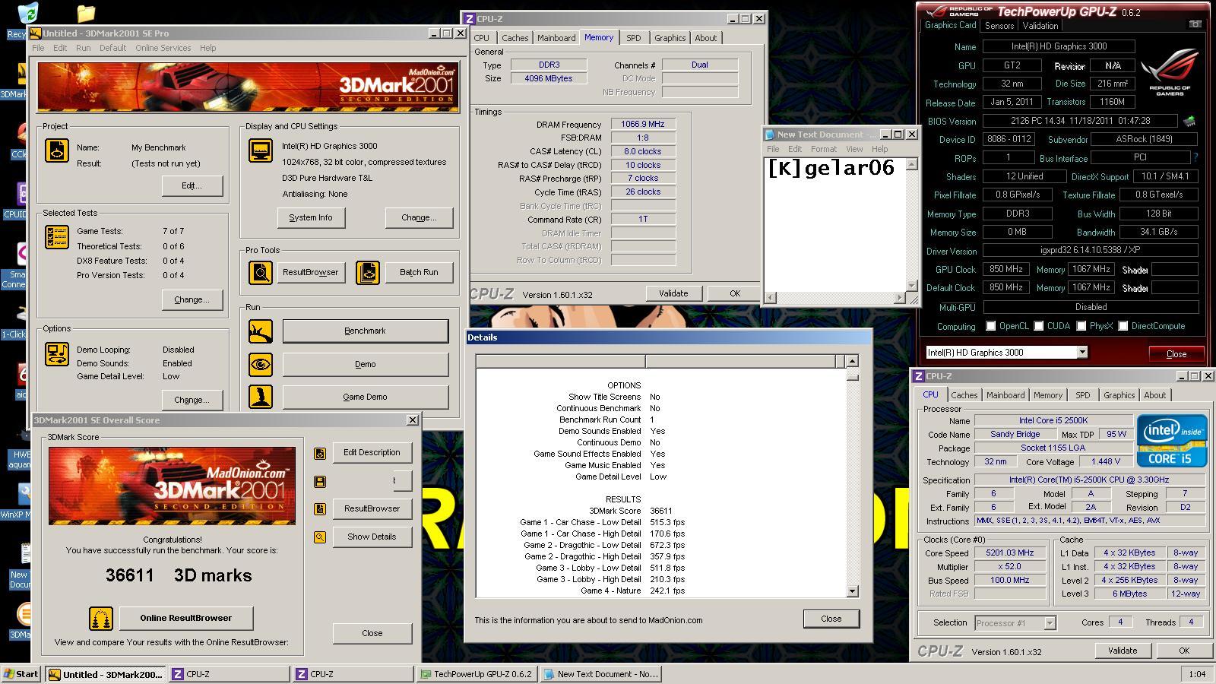
Task: Click the Online ResultBrowser podium icon
Action: pyautogui.click(x=101, y=619)
